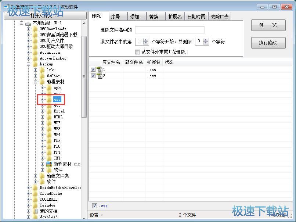Sort by 原文件名 column header
Viewport: 296px width, 222px height.
(x=106, y=62)
